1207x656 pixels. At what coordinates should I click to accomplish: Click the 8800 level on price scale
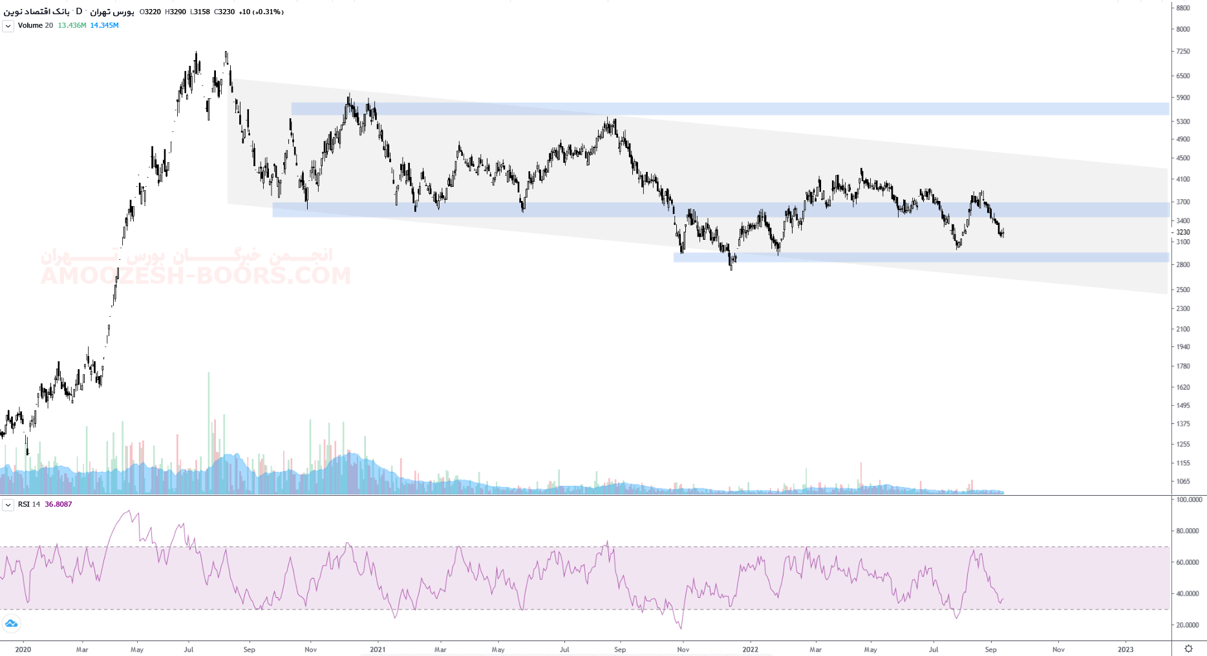tap(1183, 8)
